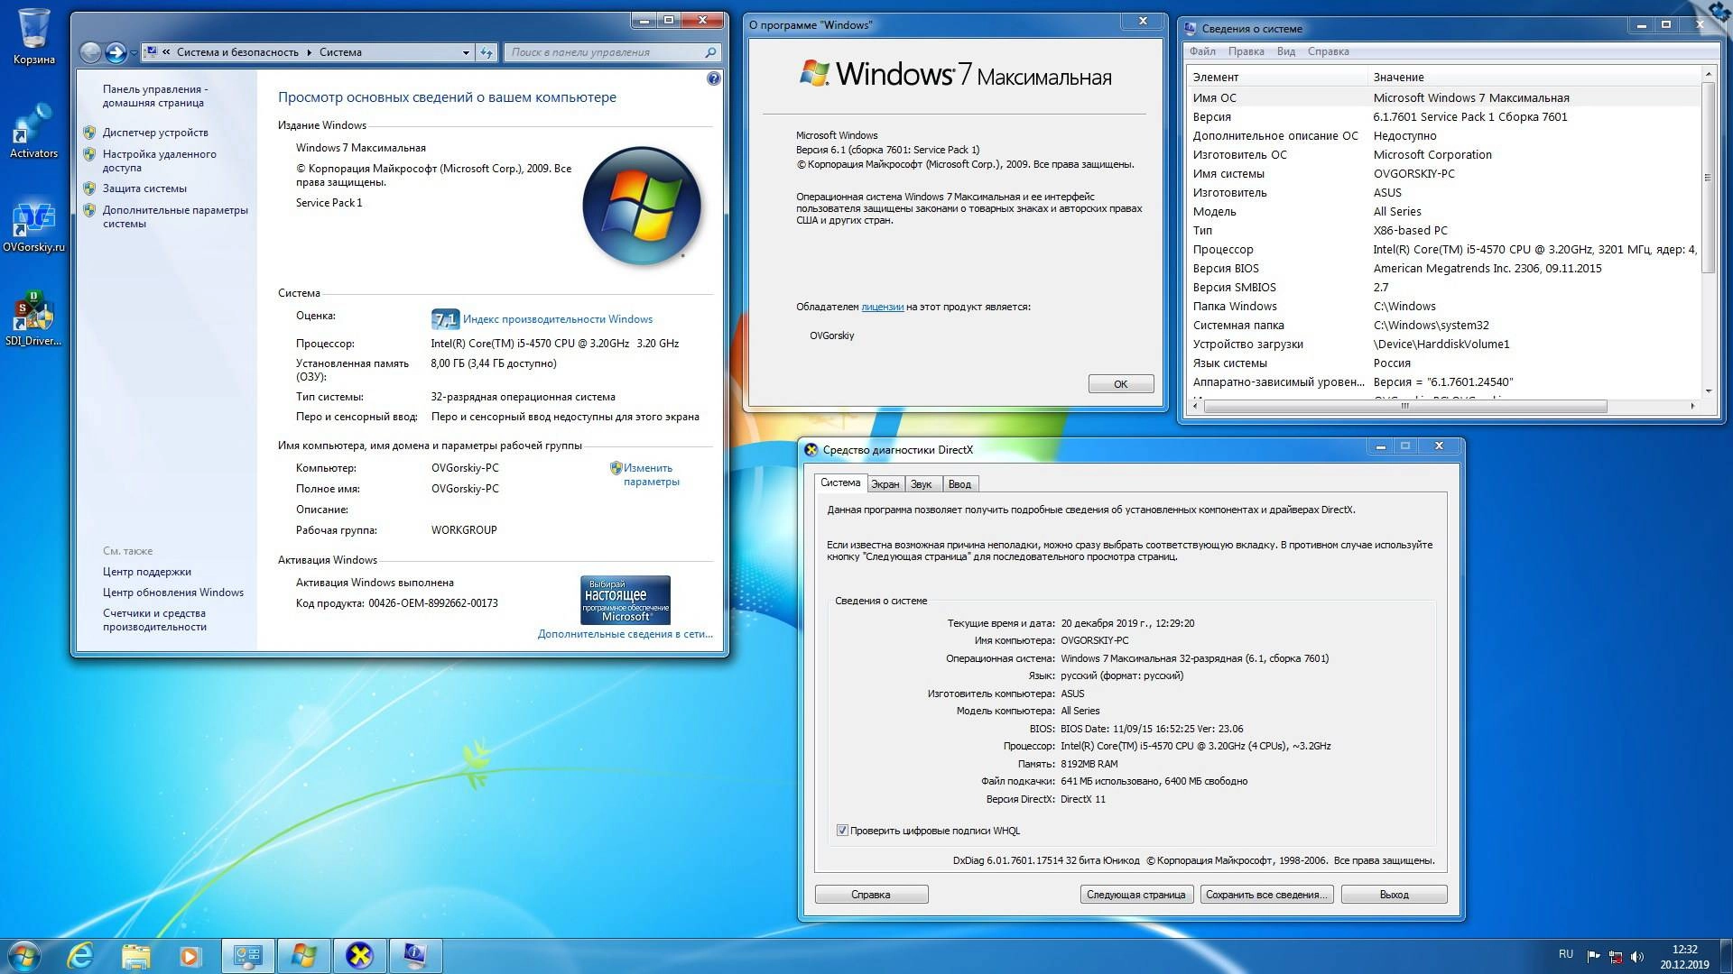Open the address bar history dropdown
Viewport: 1733px width, 974px height.
(466, 52)
